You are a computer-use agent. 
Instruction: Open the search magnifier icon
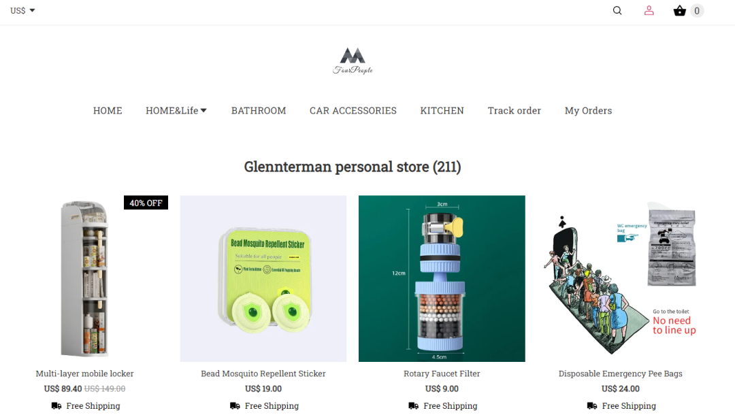click(x=617, y=10)
